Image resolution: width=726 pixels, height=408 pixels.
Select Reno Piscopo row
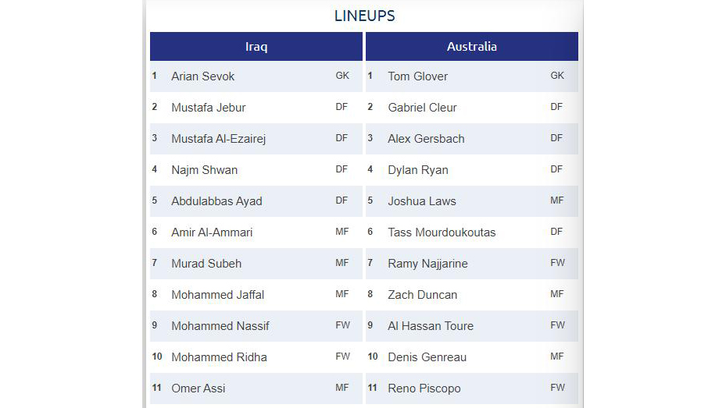pyautogui.click(x=472, y=388)
